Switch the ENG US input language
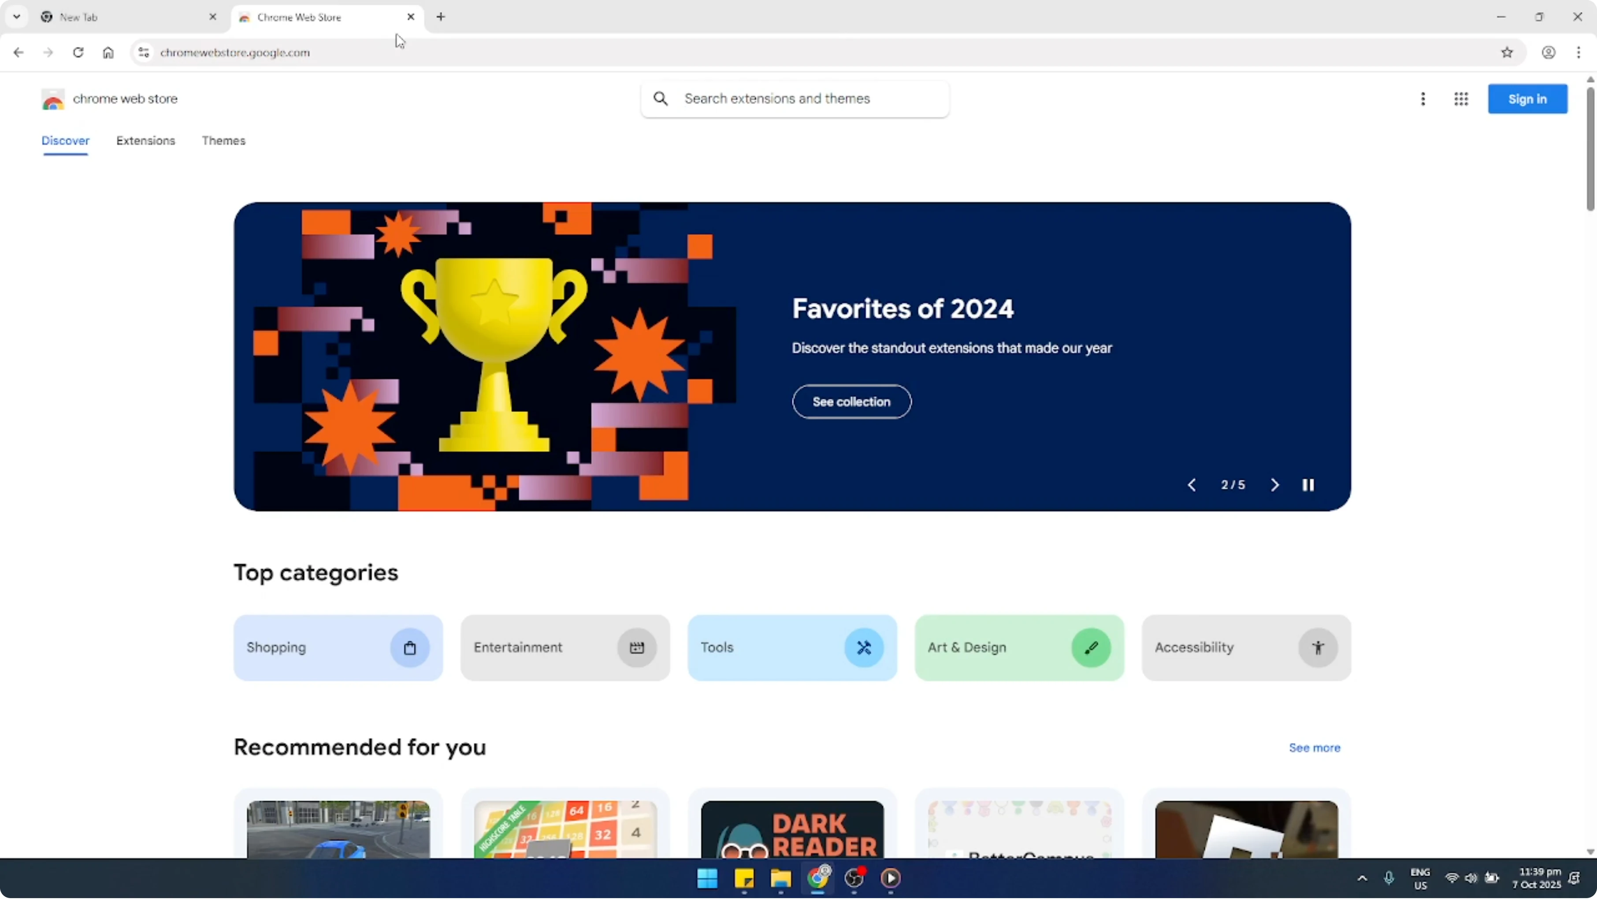Screen dimensions: 1597x899 coord(1420,879)
